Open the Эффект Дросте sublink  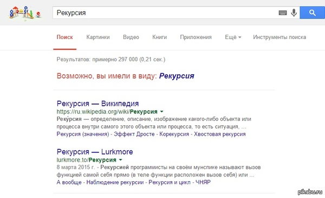pos(134,134)
